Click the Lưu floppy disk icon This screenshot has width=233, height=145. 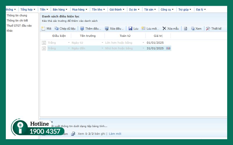(x=130, y=28)
